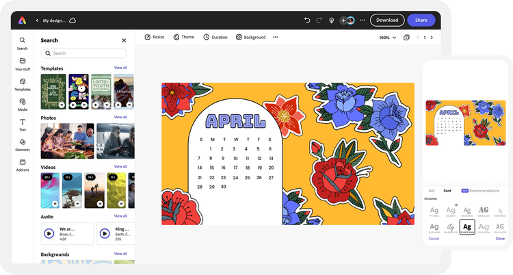Select the colorful block letters template
Screen dimensions: 513x275
[79, 92]
